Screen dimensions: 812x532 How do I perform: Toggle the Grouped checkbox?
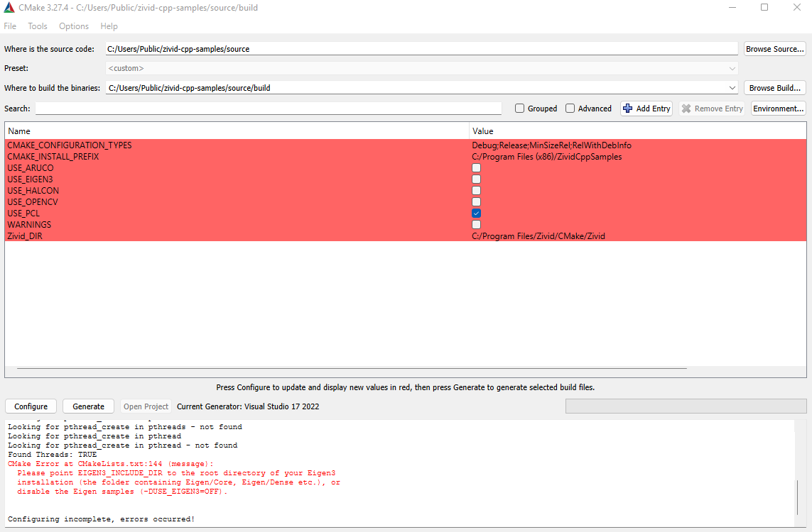tap(520, 109)
